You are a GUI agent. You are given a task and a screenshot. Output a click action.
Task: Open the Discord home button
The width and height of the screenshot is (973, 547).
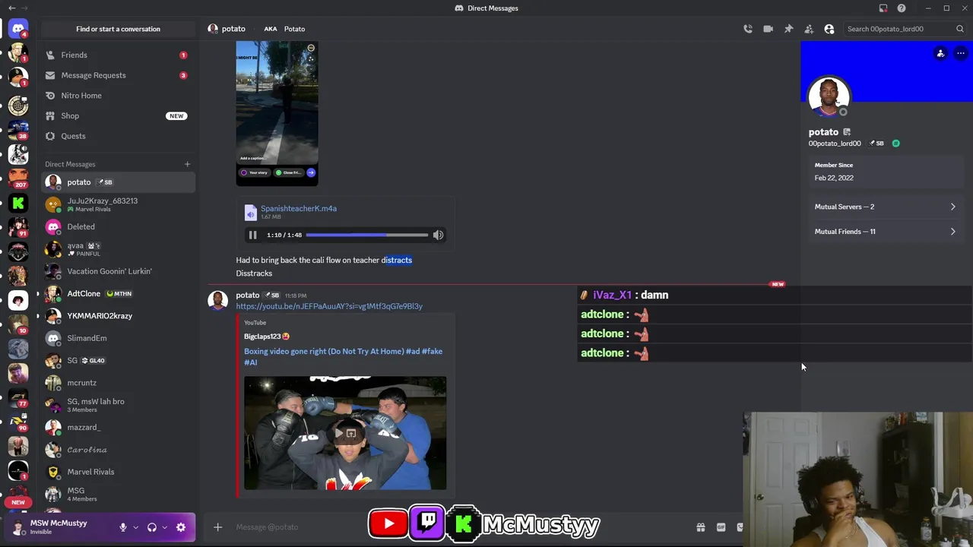click(18, 29)
